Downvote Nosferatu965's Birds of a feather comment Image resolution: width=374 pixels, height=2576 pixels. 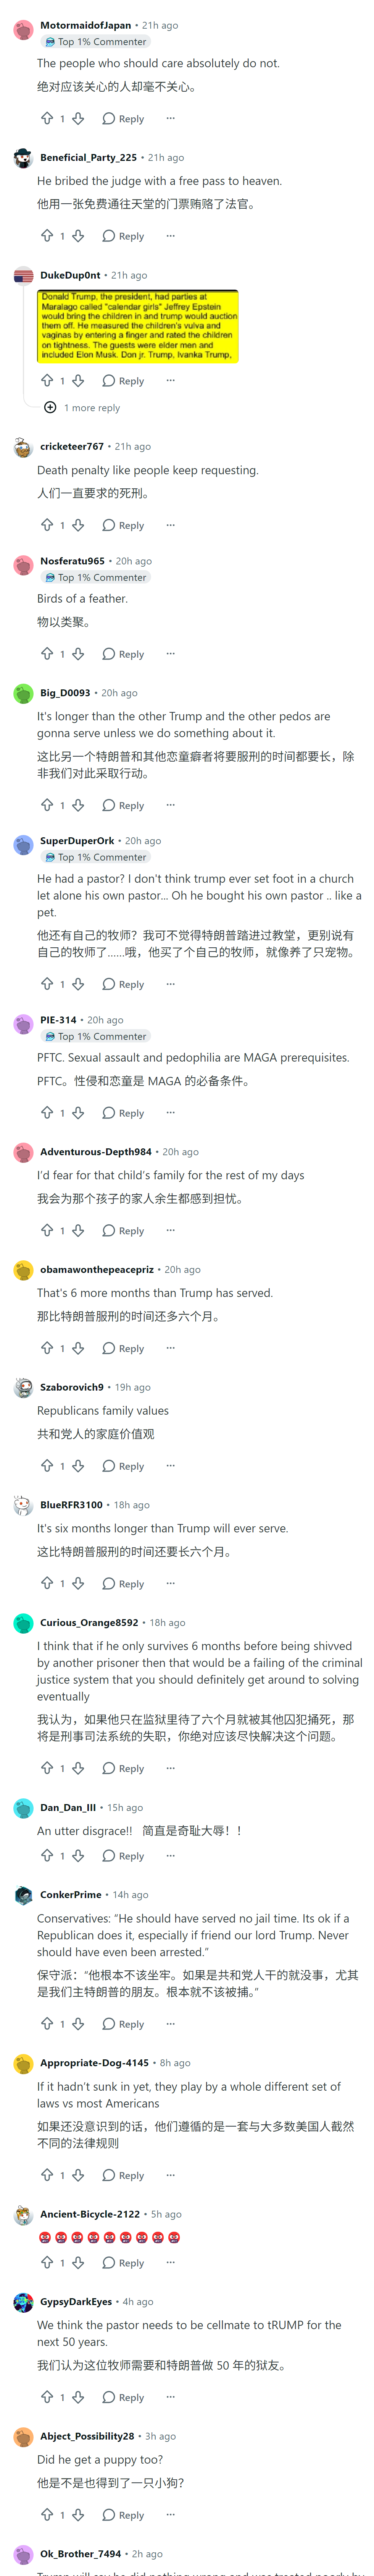pos(78,654)
